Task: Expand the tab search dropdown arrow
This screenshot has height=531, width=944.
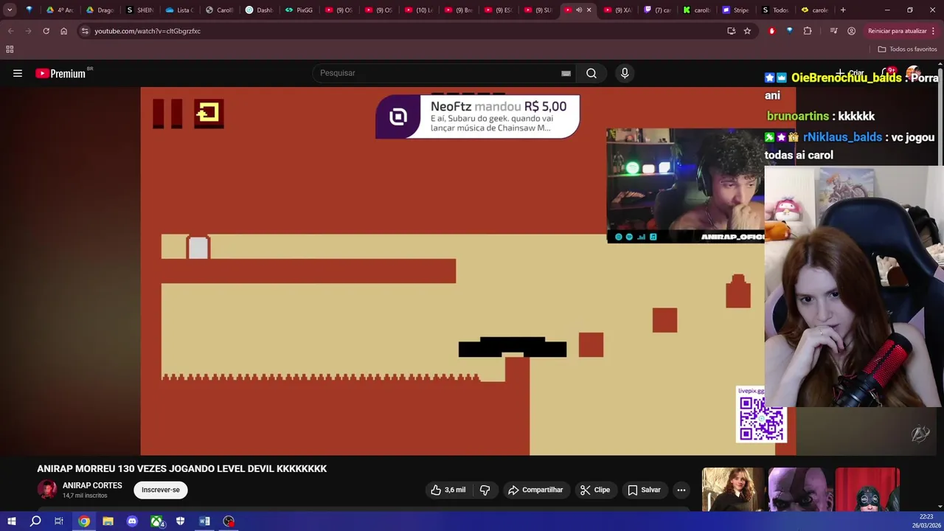Action: 10,10
